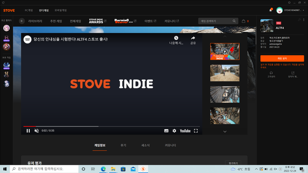Screen dimensions: 308x173
Task: Switch to the 후기 tab
Action: (x=123, y=145)
